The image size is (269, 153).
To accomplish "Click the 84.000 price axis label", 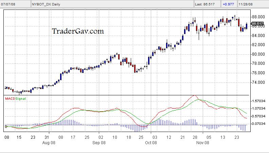I will click(x=258, y=36).
